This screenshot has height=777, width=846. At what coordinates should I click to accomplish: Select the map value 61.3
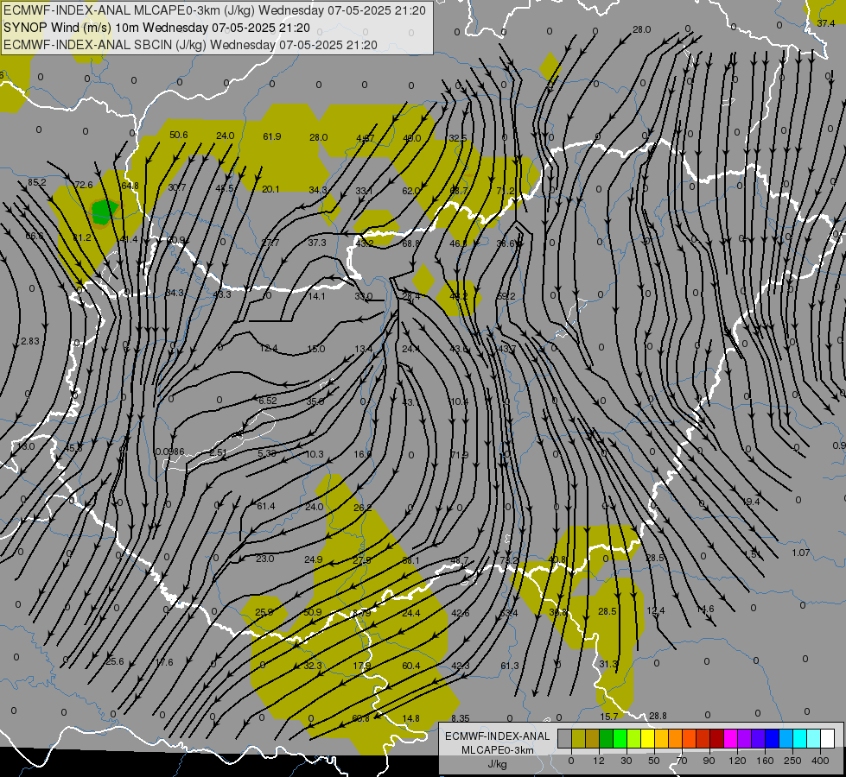[x=509, y=666]
